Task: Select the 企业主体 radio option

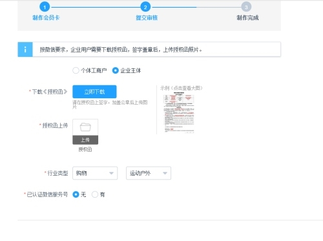Action: click(116, 70)
